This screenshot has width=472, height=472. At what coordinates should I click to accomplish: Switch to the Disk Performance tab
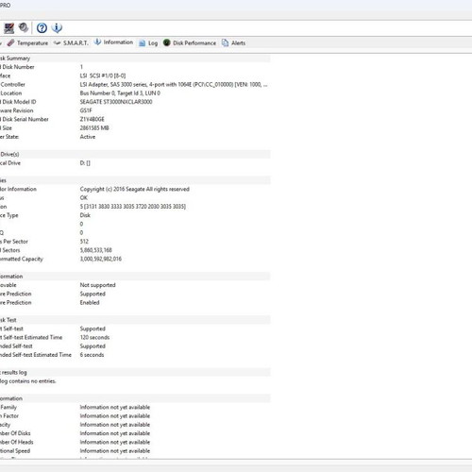point(190,42)
